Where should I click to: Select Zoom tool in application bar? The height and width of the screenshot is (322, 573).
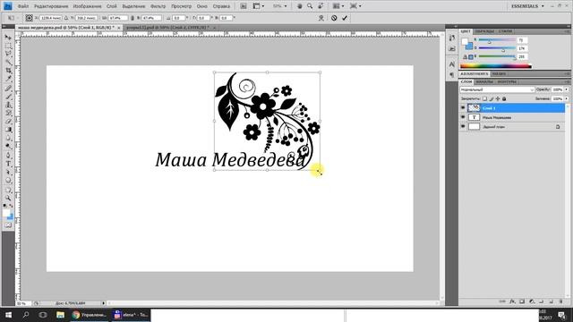point(310,6)
